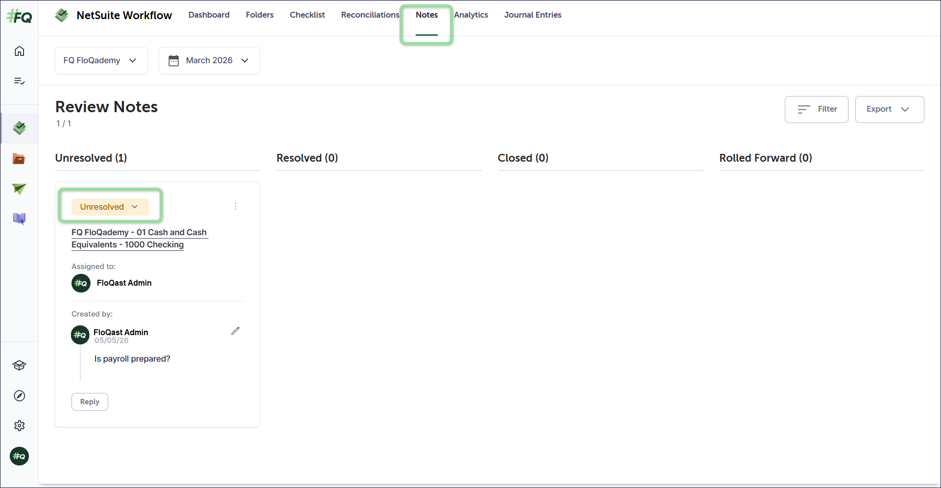941x488 pixels.
Task: Go to the Analytics tab
Action: pos(471,15)
